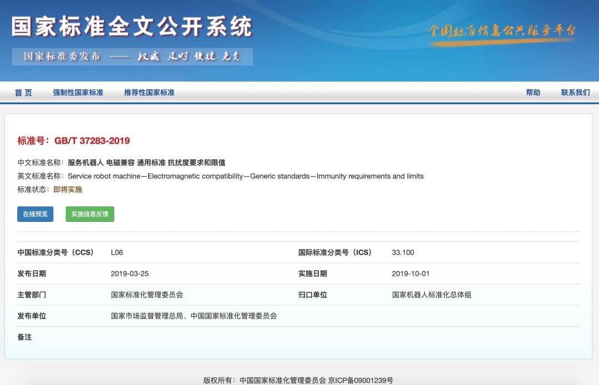Click the CCS classification value L06
The width and height of the screenshot is (599, 385).
coord(117,252)
